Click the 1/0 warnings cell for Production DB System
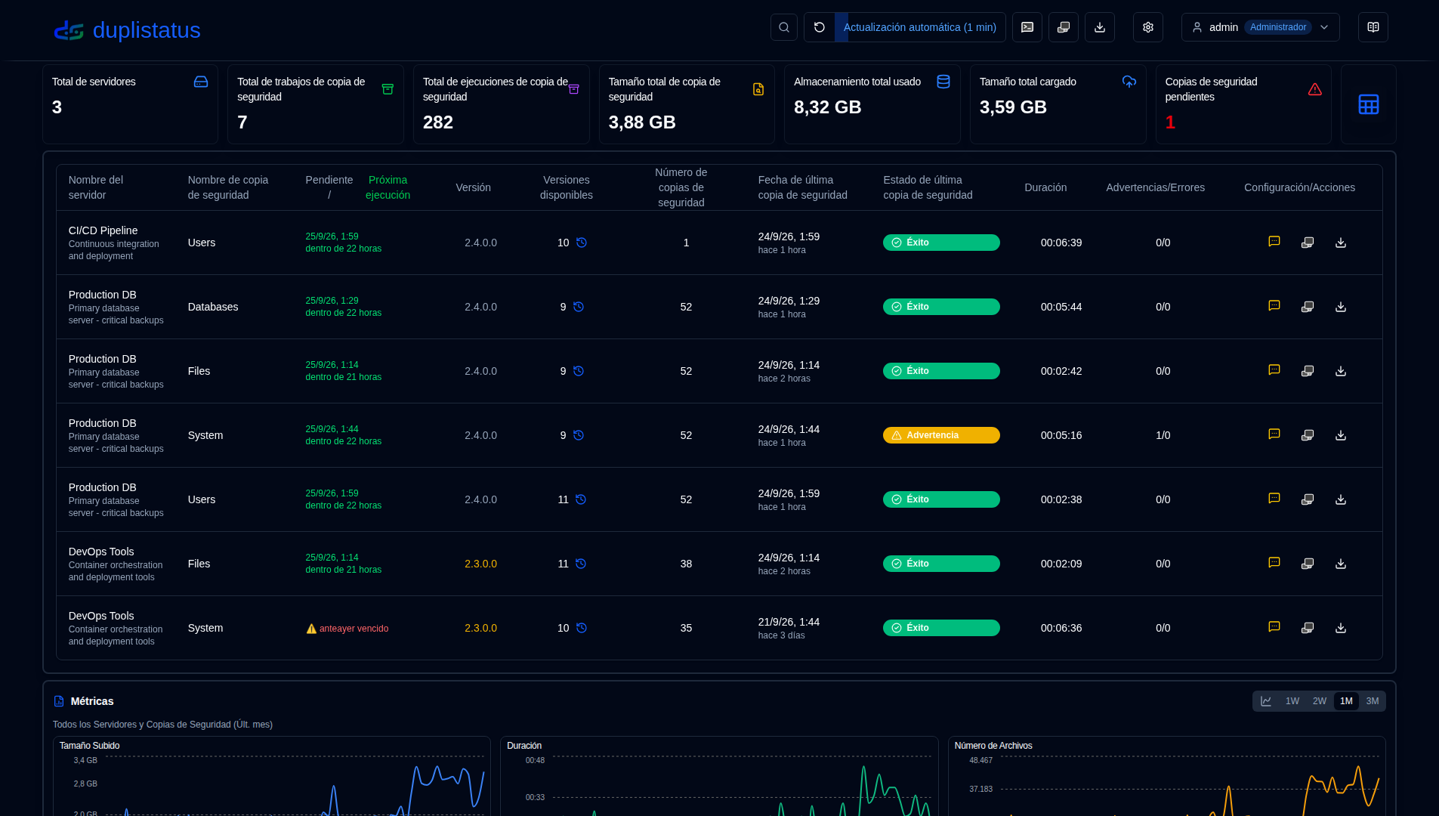Screen dimensions: 1439x816 pos(1163,435)
